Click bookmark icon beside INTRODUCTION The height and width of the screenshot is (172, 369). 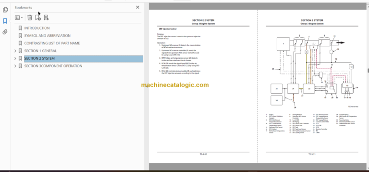pyautogui.click(x=20, y=28)
